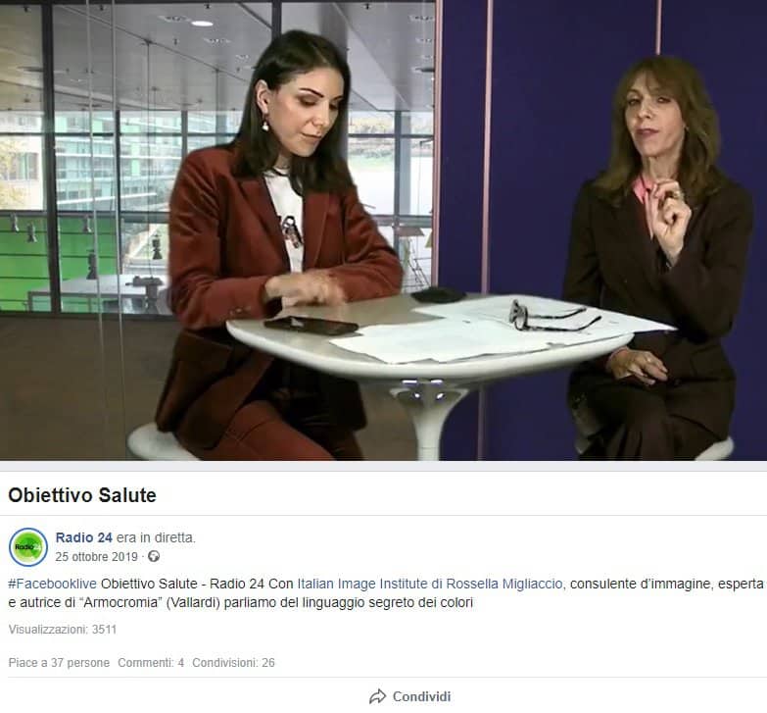Show the Condivisioni: 26 shares
This screenshot has height=713, width=767.
pyautogui.click(x=233, y=663)
